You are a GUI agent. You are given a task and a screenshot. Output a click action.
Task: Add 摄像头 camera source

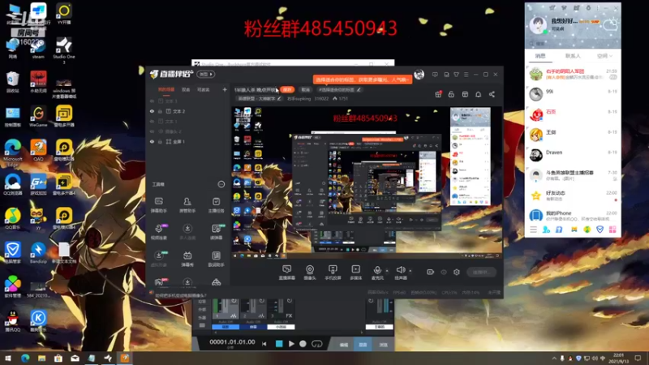[x=310, y=273]
